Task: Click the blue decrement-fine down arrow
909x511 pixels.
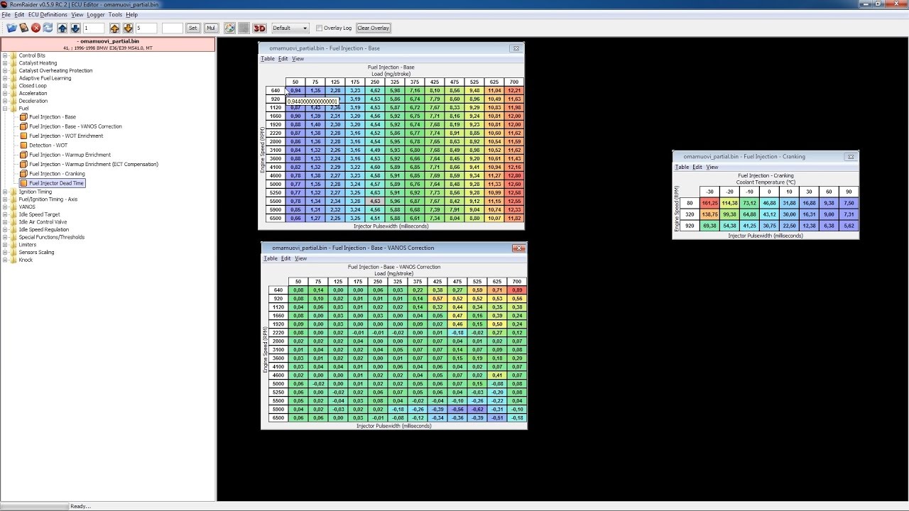Action: (75, 28)
